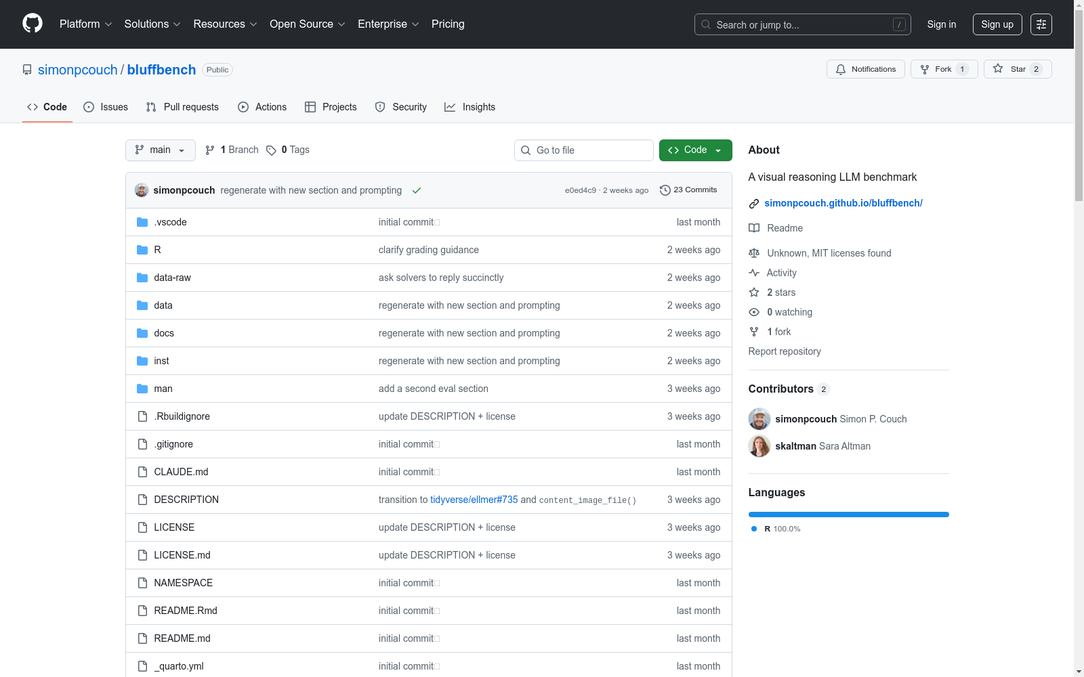Expand the Resources menu
Image resolution: width=1084 pixels, height=677 pixels.
[x=225, y=24]
